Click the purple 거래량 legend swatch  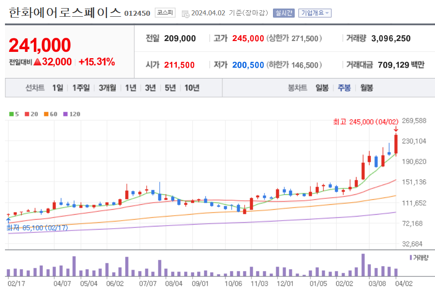(x=411, y=258)
